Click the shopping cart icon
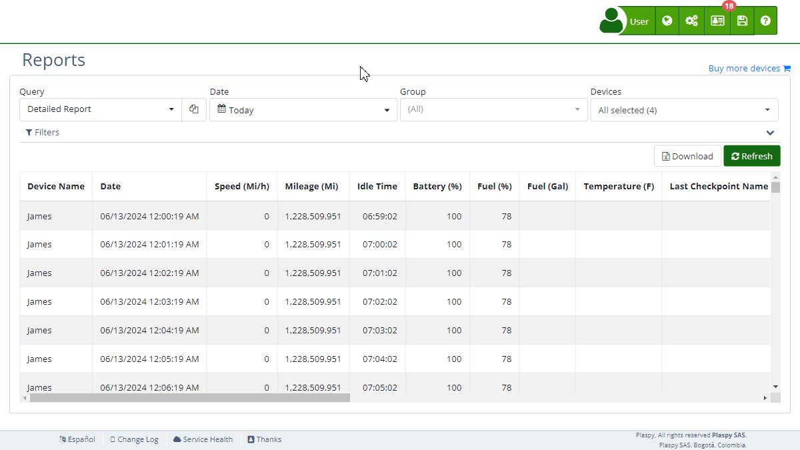The height and width of the screenshot is (450, 800). pyautogui.click(x=787, y=69)
